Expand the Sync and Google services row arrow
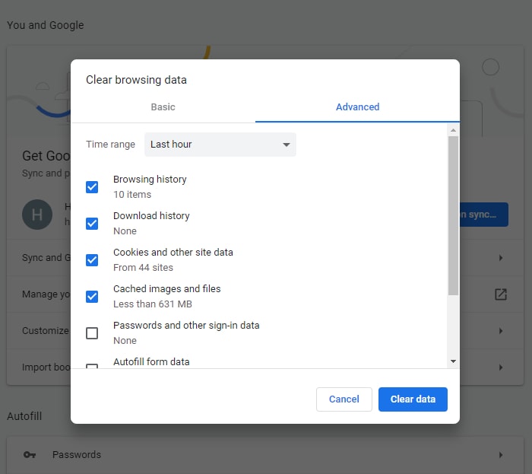Image resolution: width=532 pixels, height=474 pixels. tap(500, 258)
